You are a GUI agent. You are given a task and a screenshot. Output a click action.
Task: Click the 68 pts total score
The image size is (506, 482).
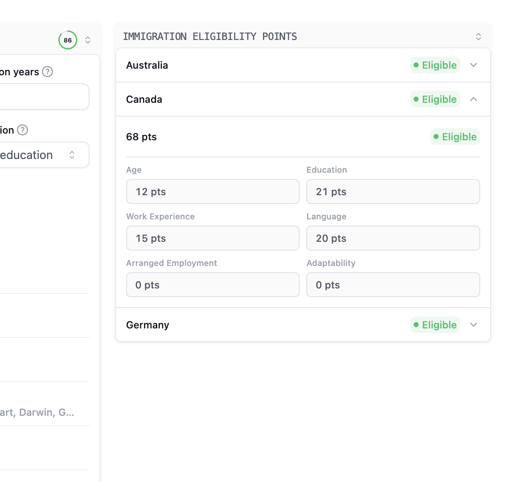point(141,137)
